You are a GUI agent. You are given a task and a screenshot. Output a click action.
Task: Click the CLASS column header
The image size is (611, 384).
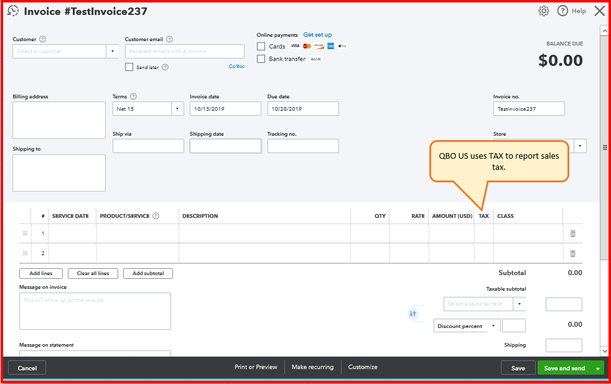tap(505, 216)
